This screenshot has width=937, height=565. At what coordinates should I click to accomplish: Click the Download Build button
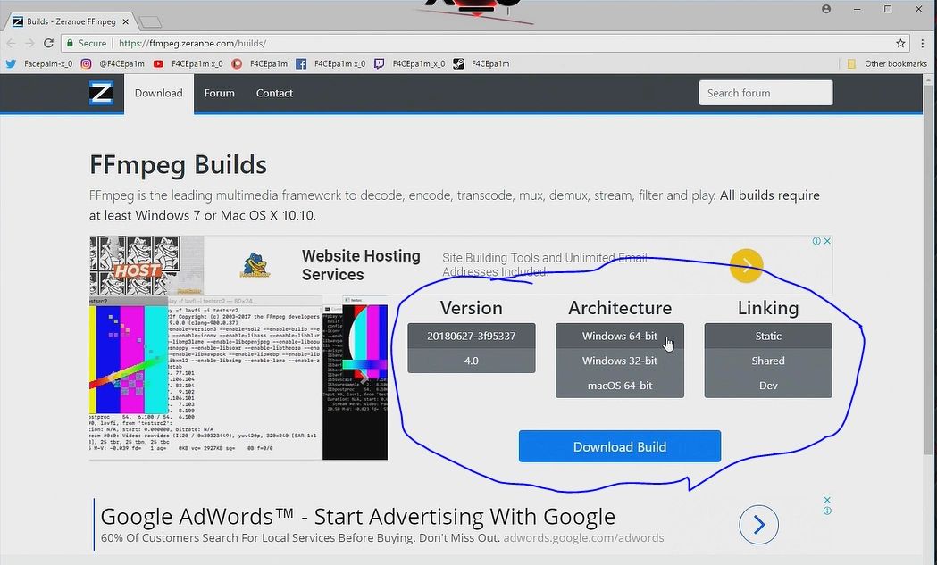620,446
